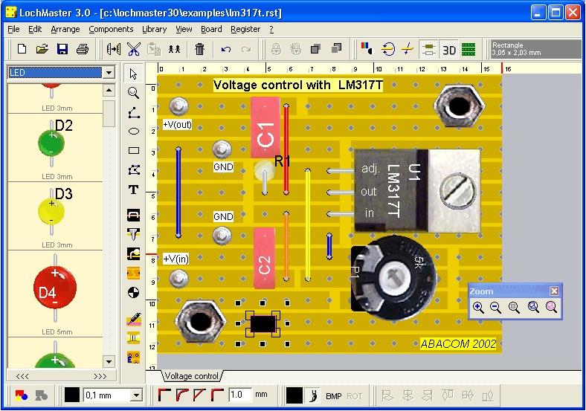Toggle the component side view button
Viewport: 586px width, 411px height.
point(428,49)
